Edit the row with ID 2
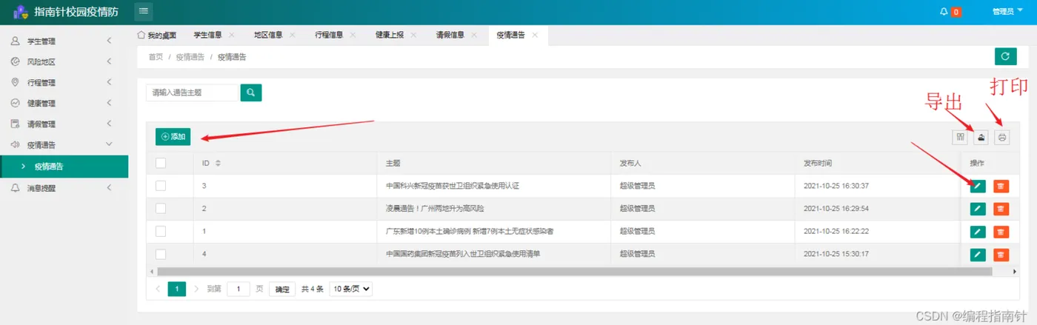This screenshot has height=325, width=1037. (x=978, y=209)
